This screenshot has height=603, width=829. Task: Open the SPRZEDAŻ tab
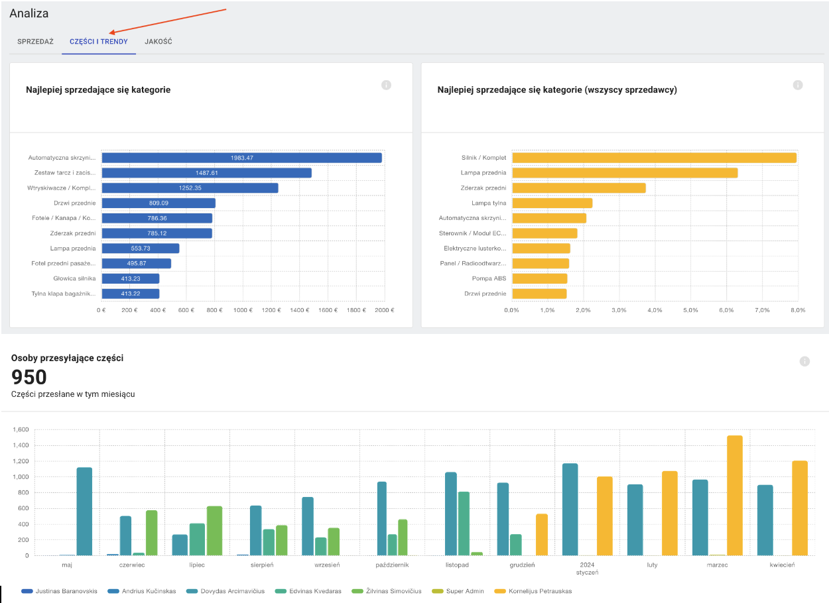(x=35, y=41)
